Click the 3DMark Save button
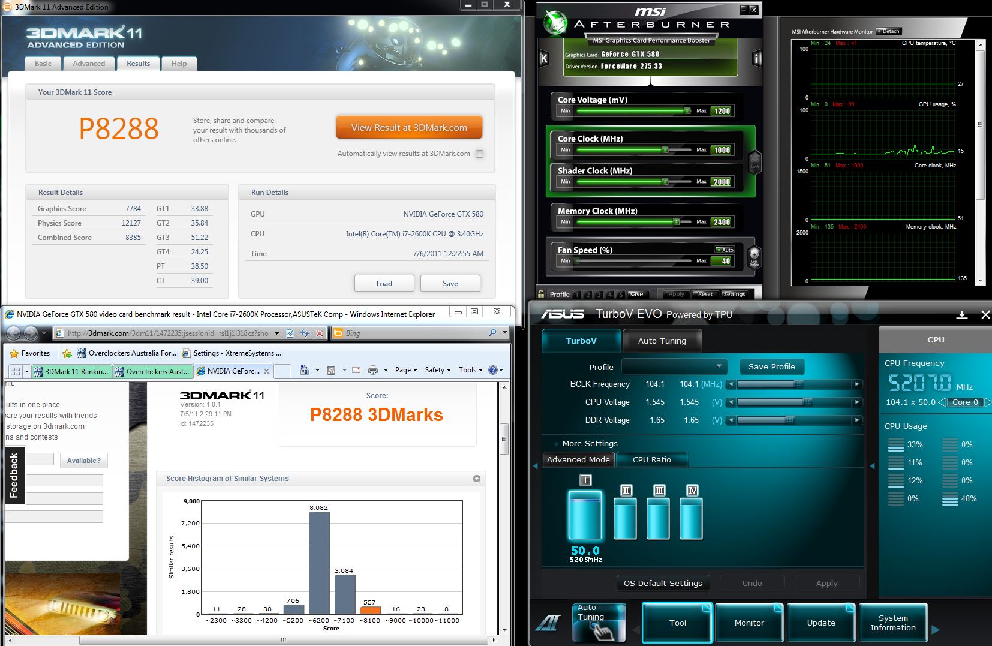This screenshot has width=992, height=646. [450, 284]
